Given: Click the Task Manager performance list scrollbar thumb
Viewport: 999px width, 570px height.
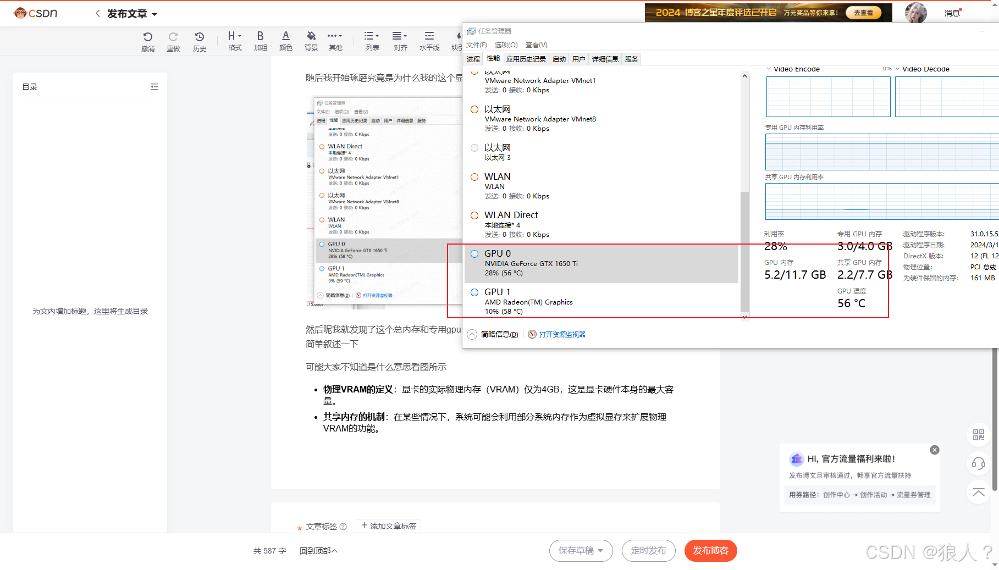Looking at the screenshot, I should tap(744, 252).
